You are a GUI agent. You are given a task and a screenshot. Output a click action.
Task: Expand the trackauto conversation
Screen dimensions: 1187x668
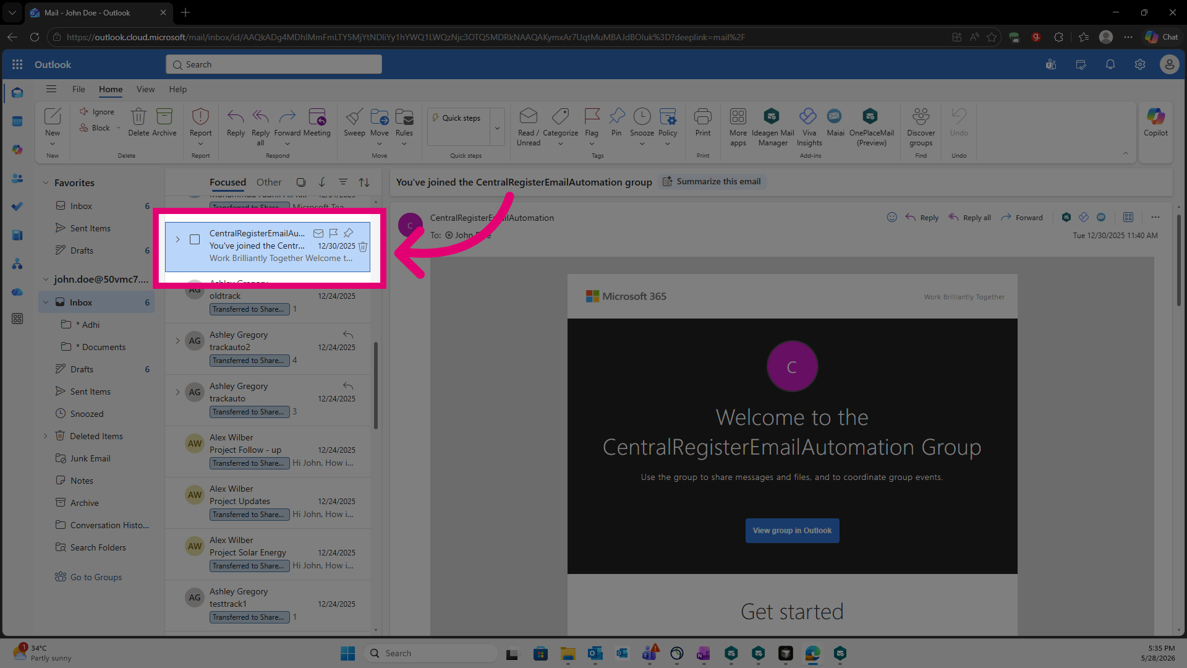177,392
